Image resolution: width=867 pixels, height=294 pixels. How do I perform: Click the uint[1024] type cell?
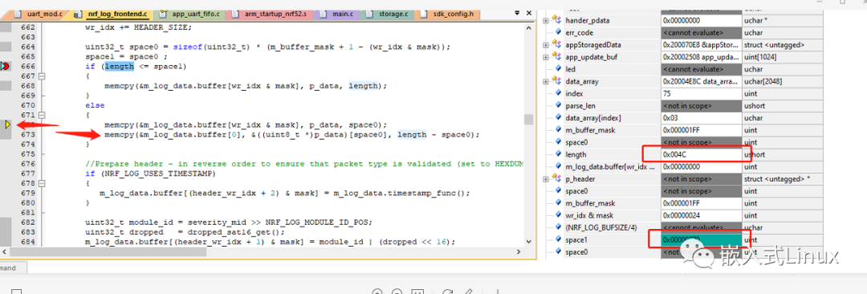(x=783, y=57)
